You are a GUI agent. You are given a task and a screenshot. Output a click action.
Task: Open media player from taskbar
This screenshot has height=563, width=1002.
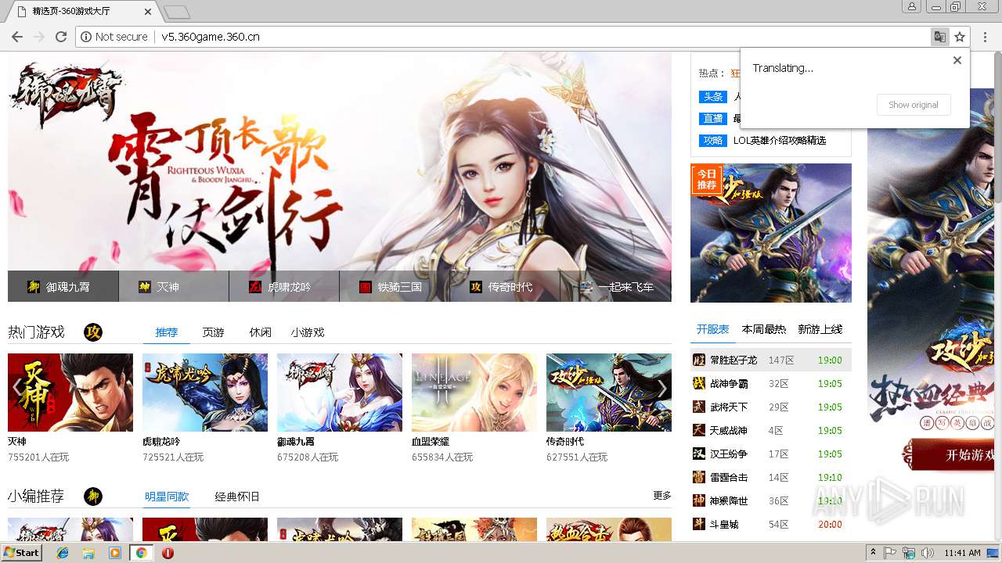coord(115,553)
